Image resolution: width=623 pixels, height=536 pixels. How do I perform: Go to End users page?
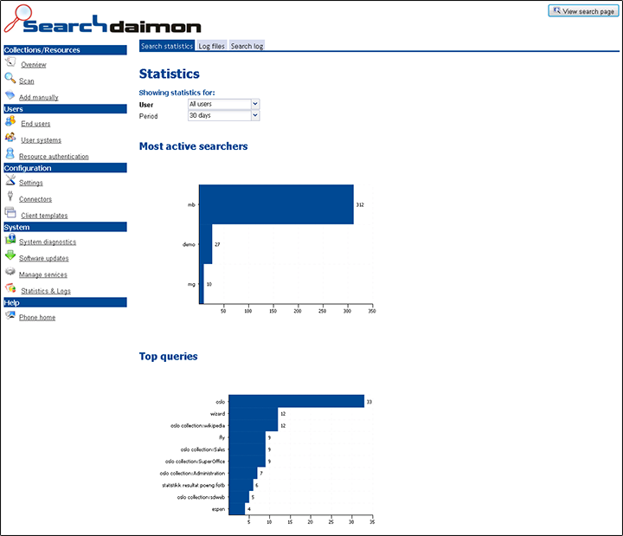(x=35, y=124)
